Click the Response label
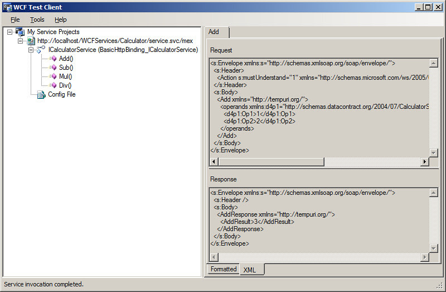 coord(224,179)
